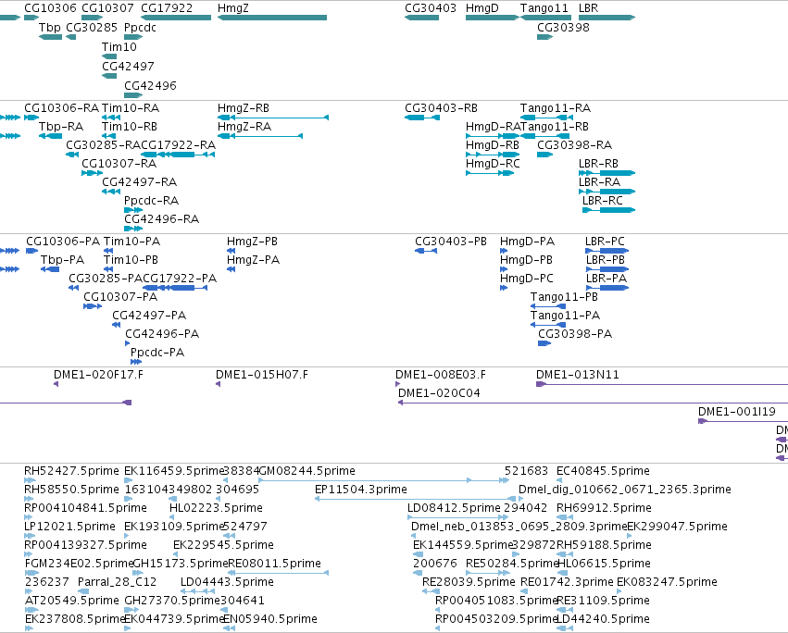Click the Ppcdc-PA protein label
The image size is (788, 633).
click(x=157, y=353)
